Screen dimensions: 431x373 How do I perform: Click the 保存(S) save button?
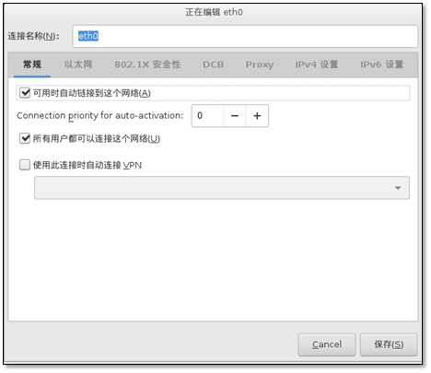click(x=389, y=344)
